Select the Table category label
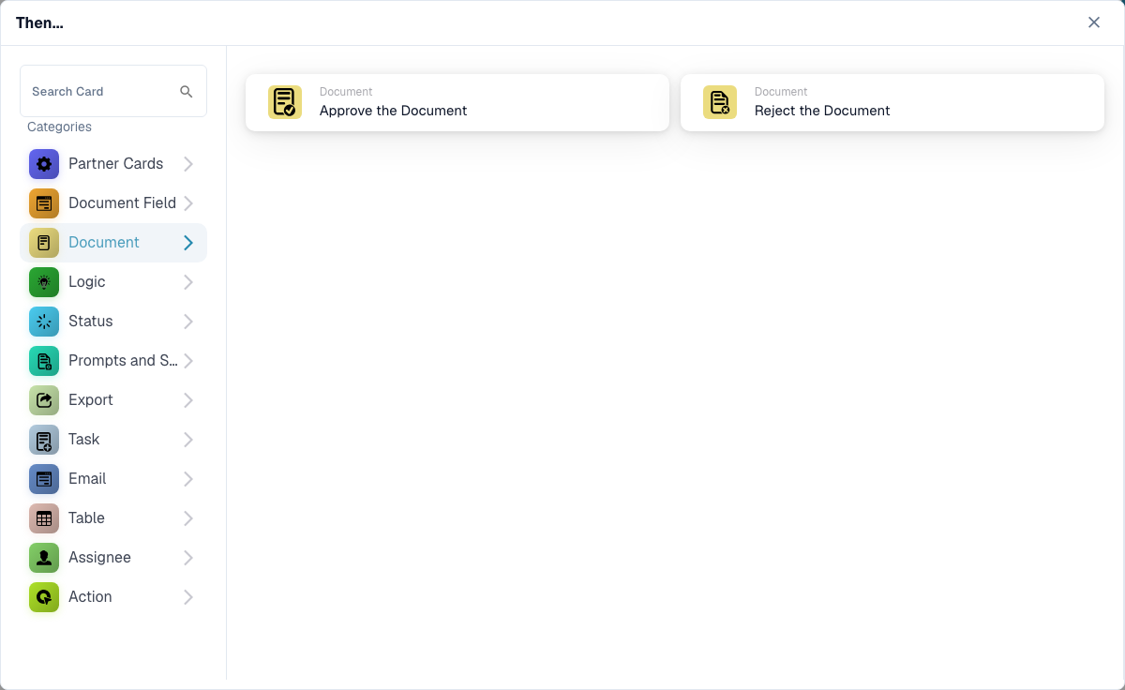This screenshot has height=690, width=1125. (86, 517)
